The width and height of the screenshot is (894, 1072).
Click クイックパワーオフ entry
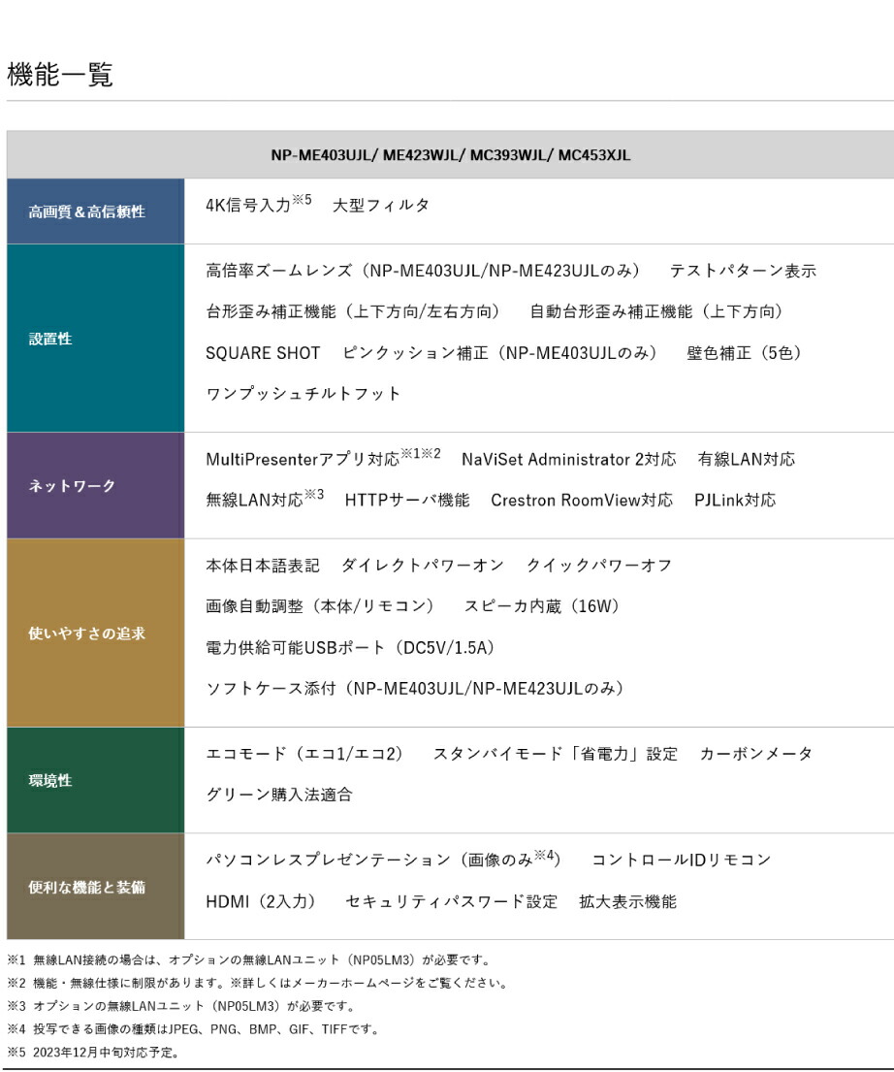pos(599,566)
